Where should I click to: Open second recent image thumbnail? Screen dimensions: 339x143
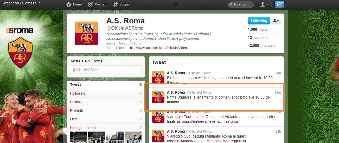tap(97, 137)
